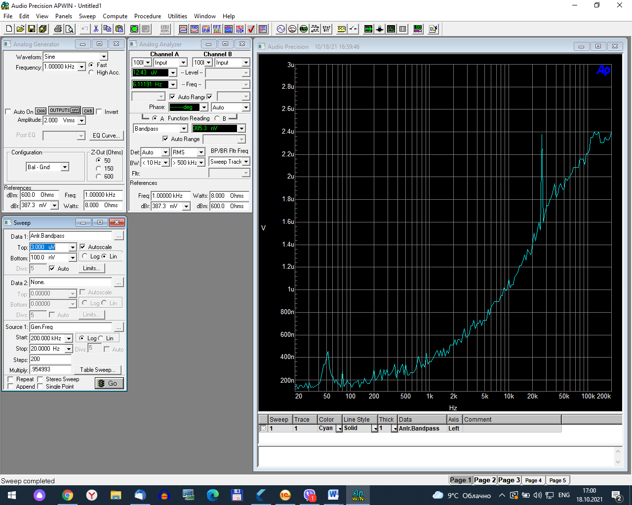The image size is (632, 505).
Task: Enable the Stereo Sweep checkbox
Action: click(x=40, y=379)
